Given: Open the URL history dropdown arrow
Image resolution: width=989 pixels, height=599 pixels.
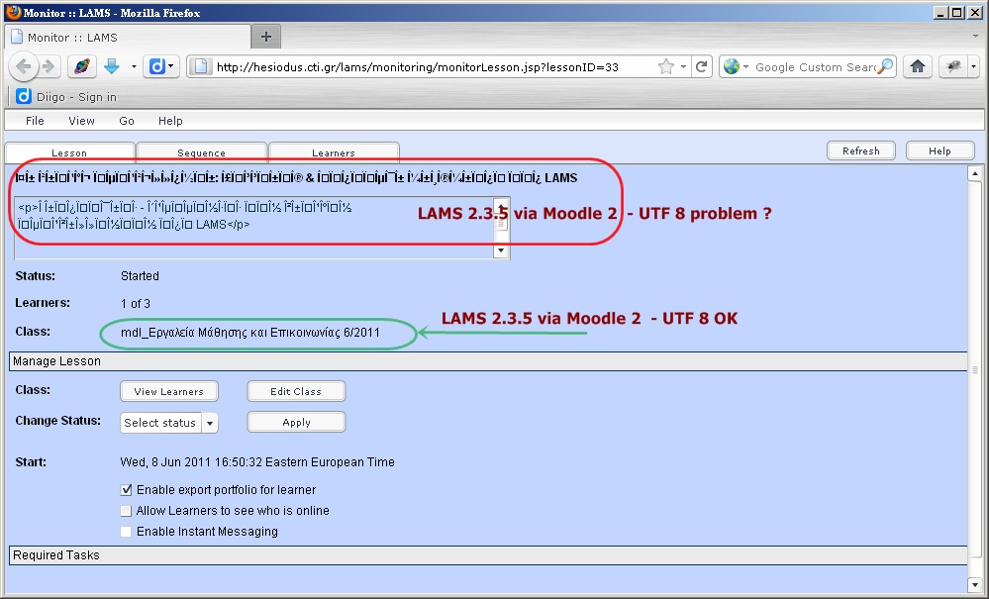Looking at the screenshot, I should (685, 67).
